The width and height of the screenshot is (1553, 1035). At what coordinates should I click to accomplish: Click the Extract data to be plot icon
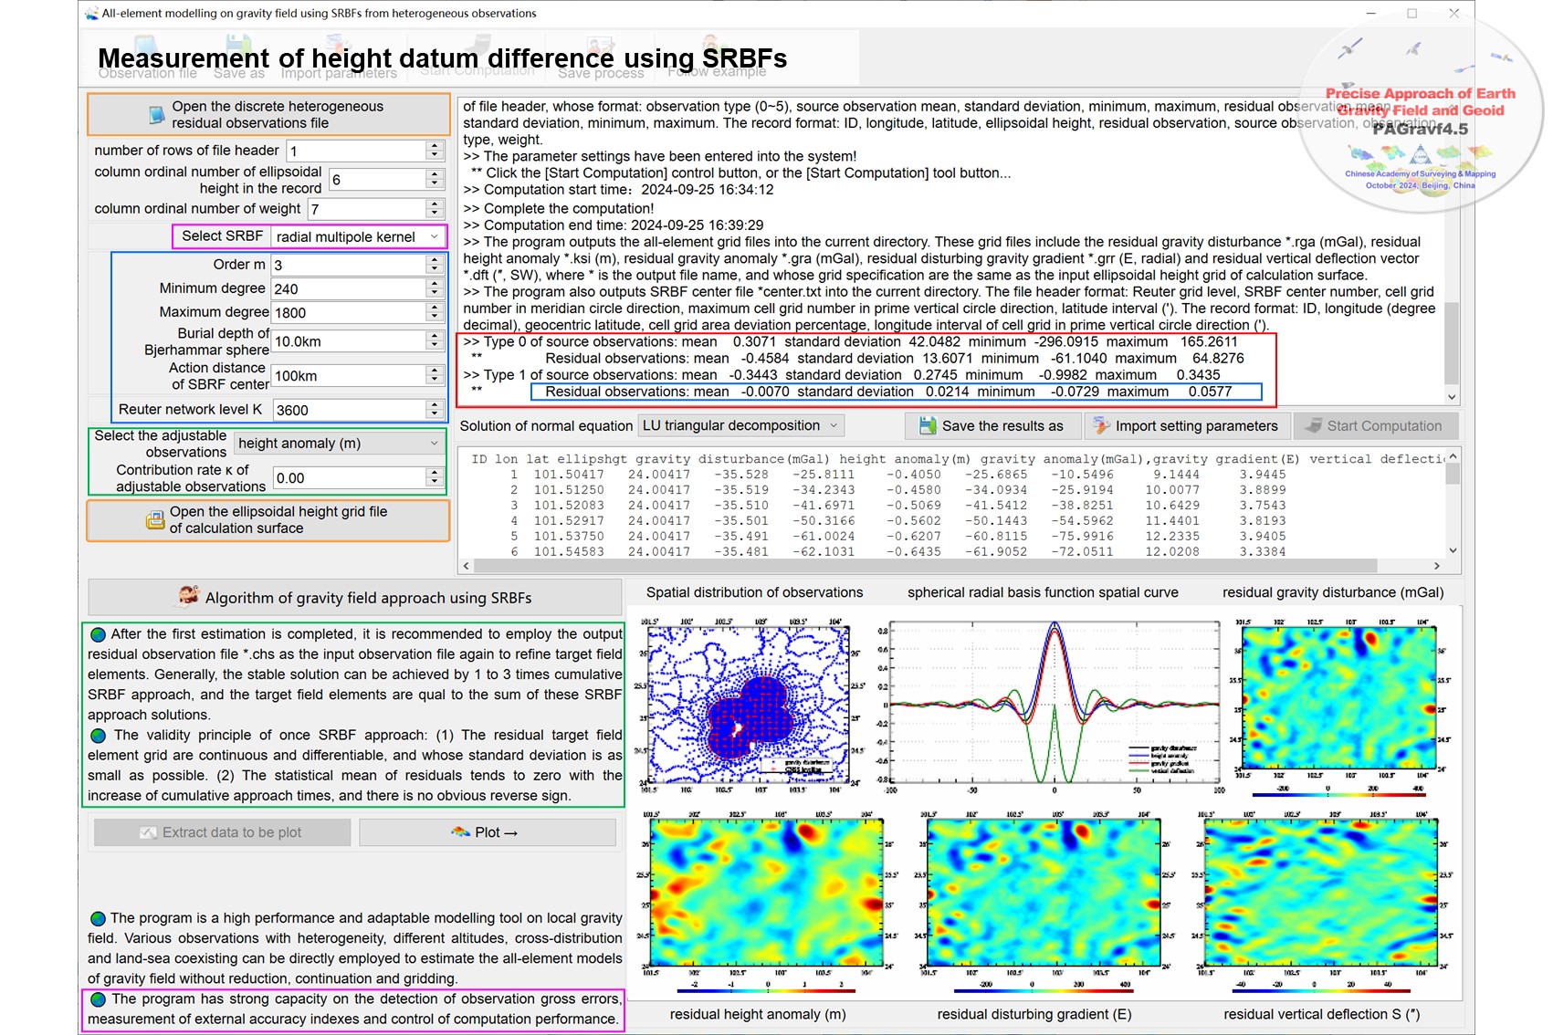tap(148, 832)
